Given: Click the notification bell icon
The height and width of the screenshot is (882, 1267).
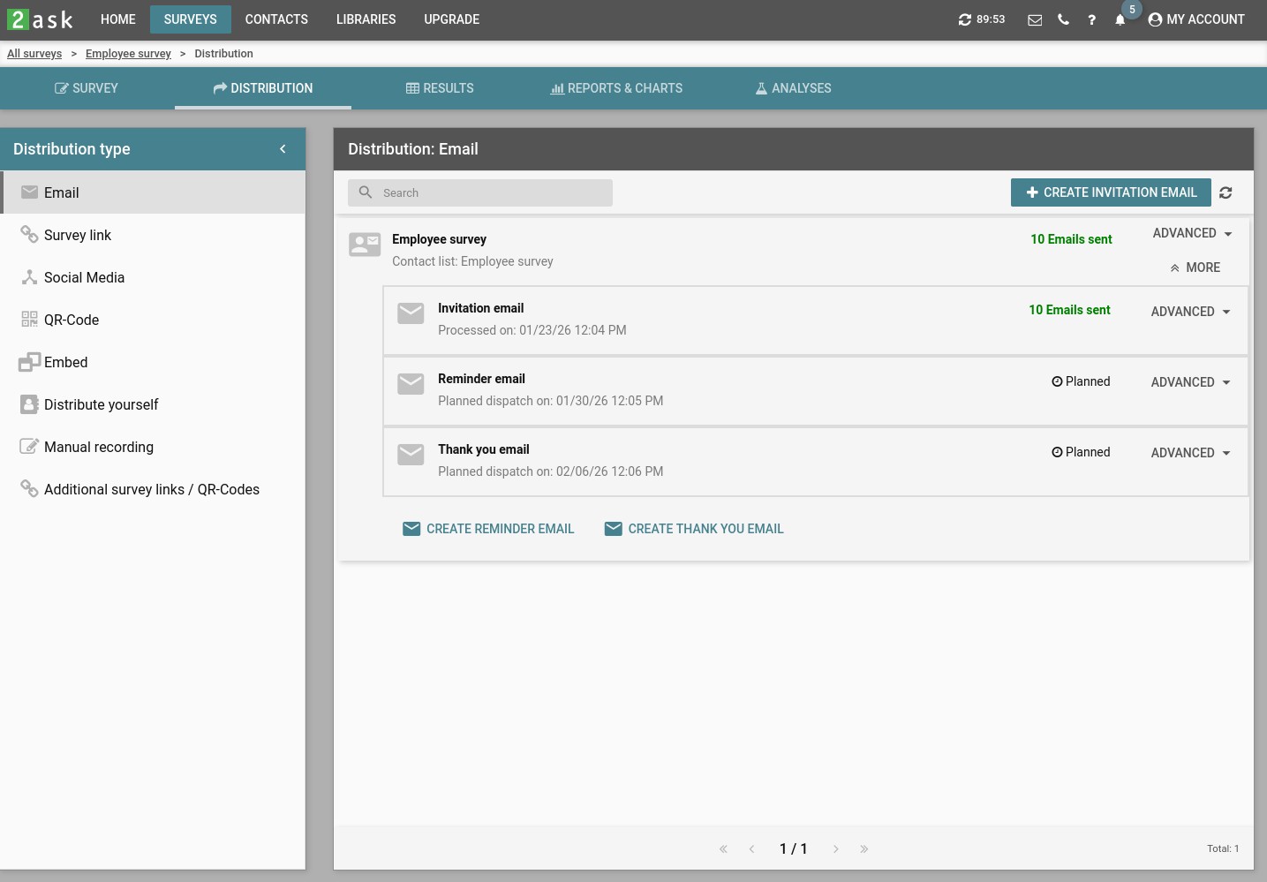Looking at the screenshot, I should point(1120,20).
